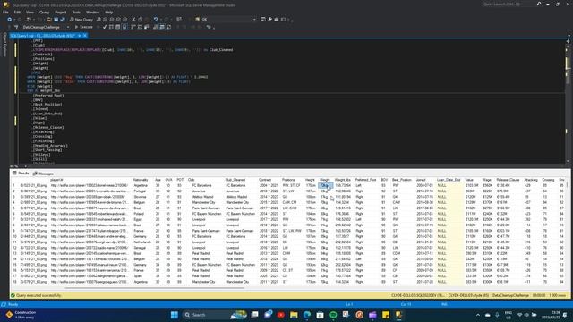Open the View menu
Image resolution: width=573 pixels, height=322 pixels.
click(30, 12)
